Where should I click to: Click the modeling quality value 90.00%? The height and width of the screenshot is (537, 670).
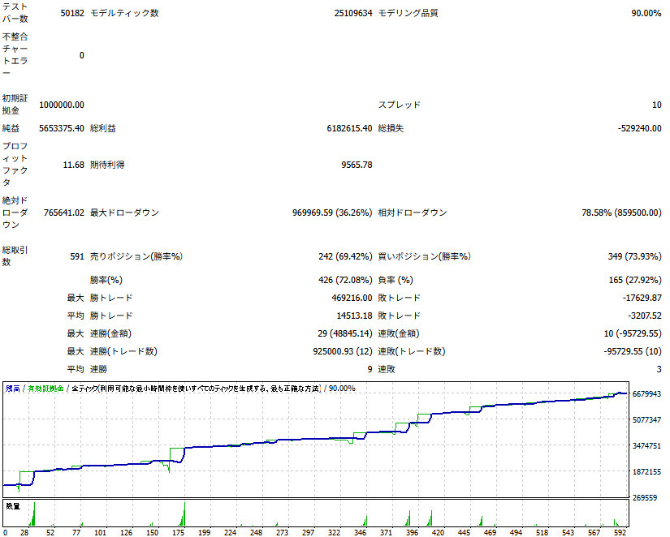(646, 13)
